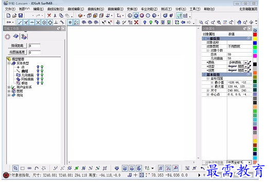
Task: Select the circle-with-center-dot snap icon
Action: point(44,22)
